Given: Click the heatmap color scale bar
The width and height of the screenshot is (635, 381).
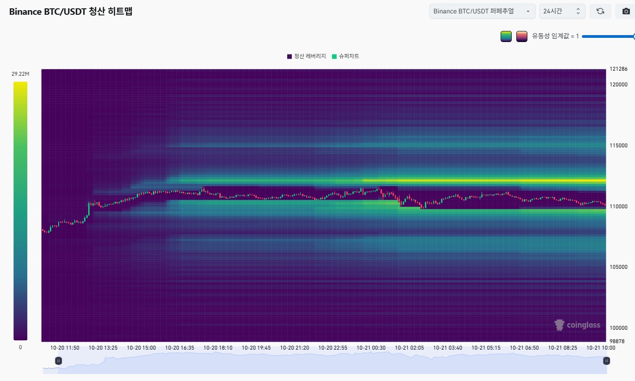Looking at the screenshot, I should pyautogui.click(x=20, y=211).
